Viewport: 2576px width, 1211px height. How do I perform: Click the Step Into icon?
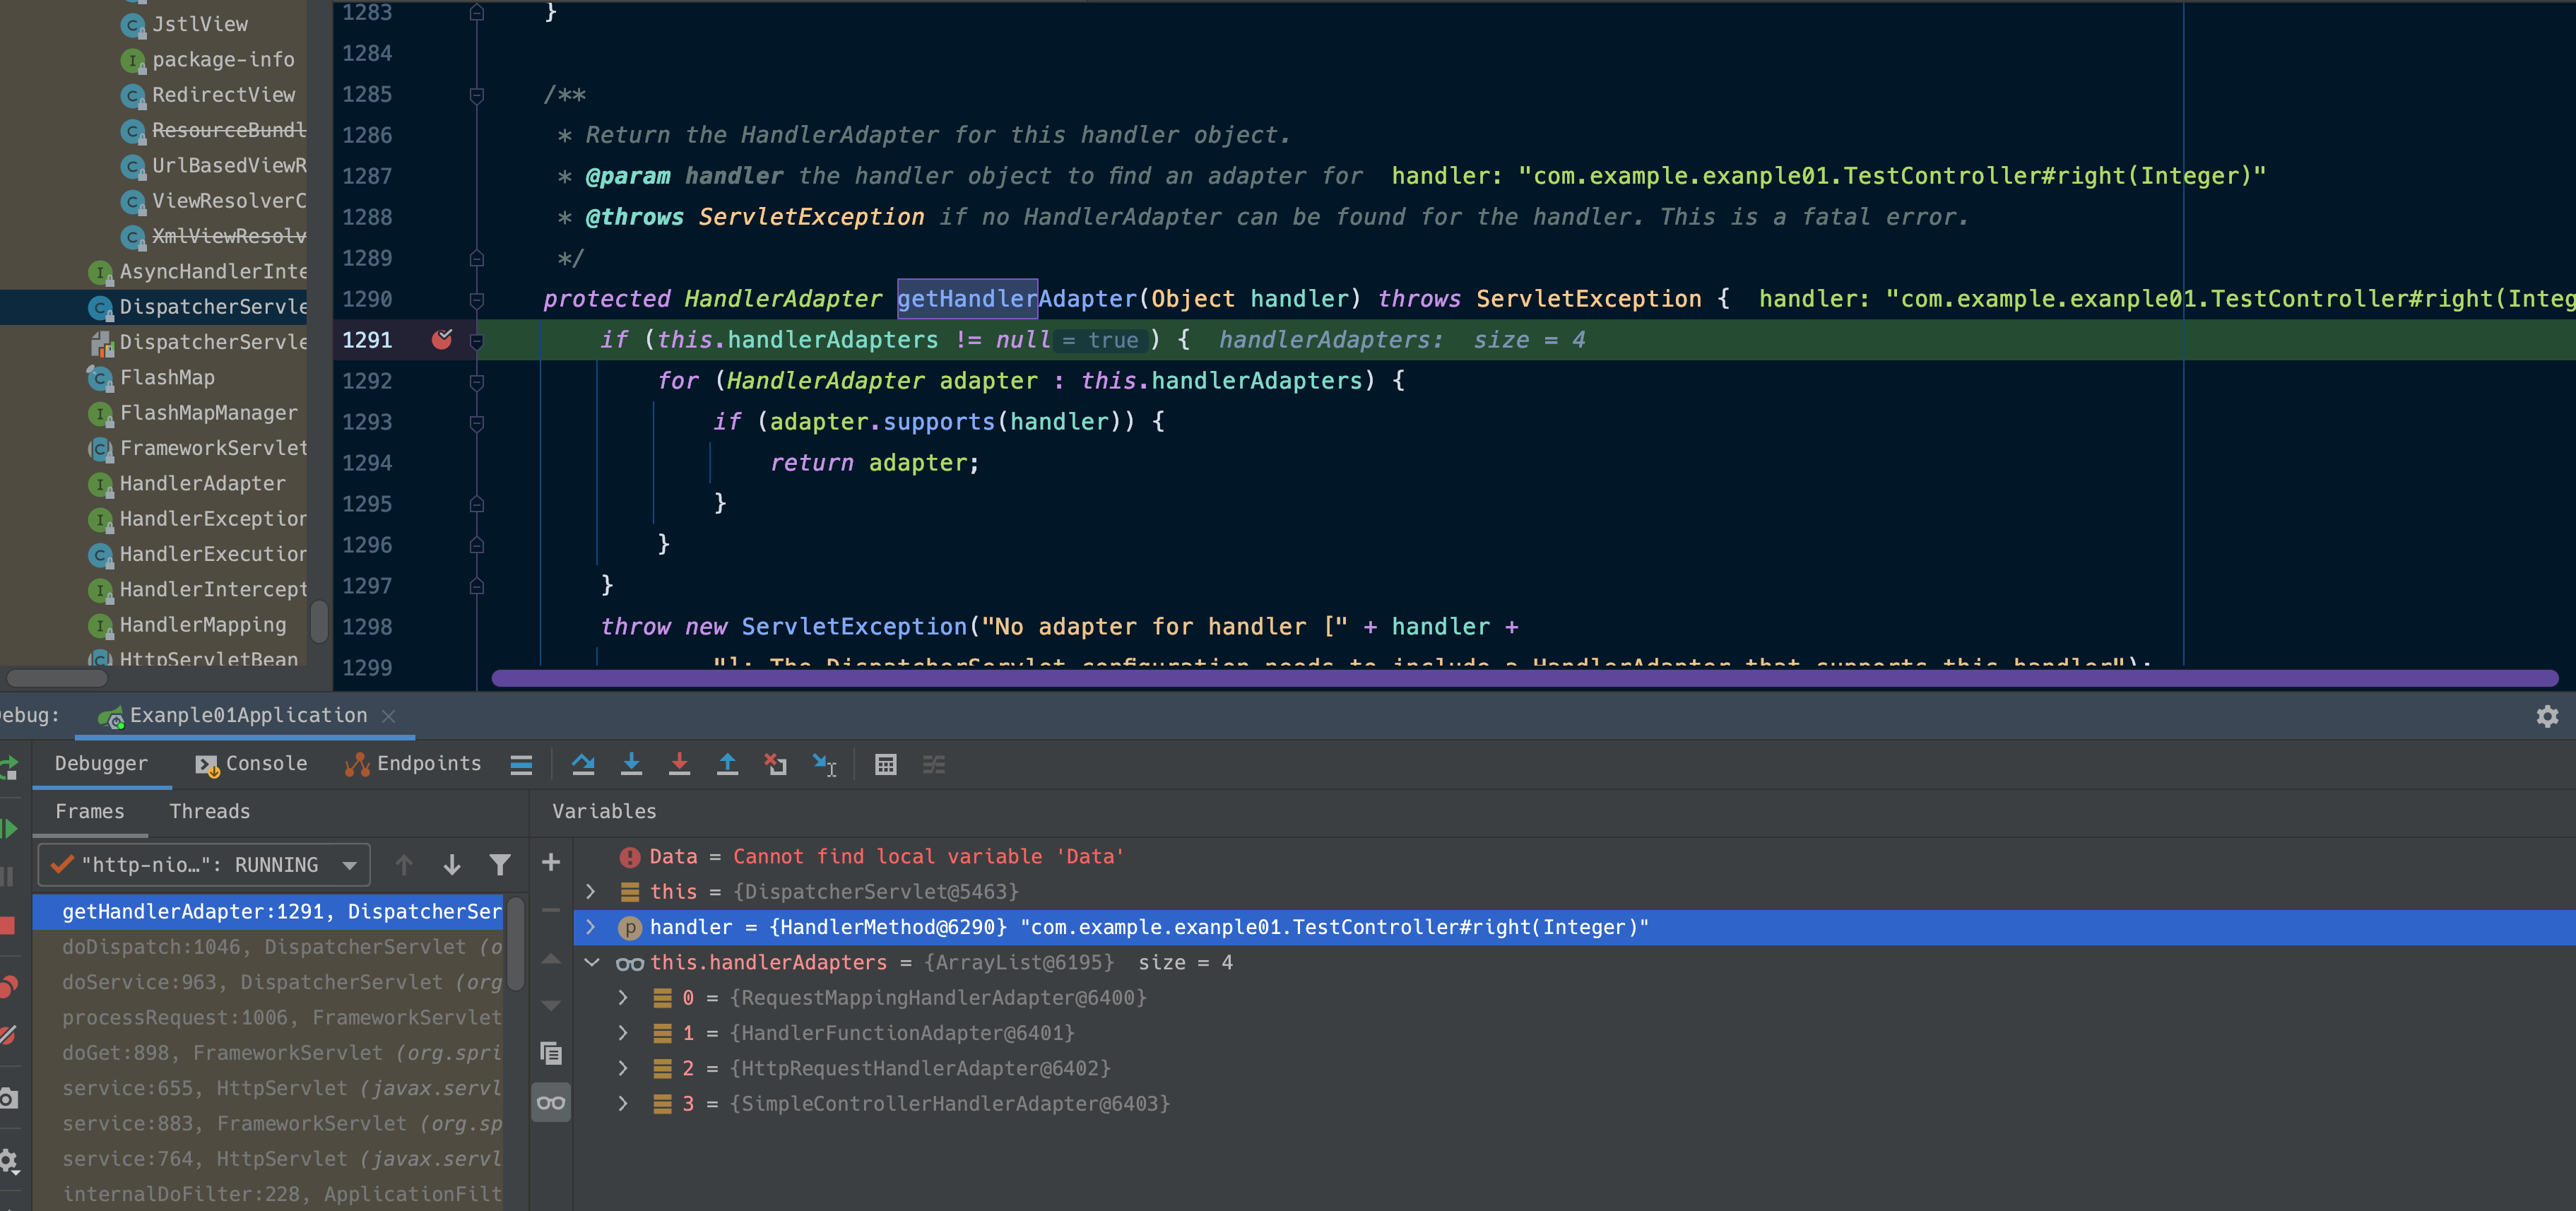[631, 765]
